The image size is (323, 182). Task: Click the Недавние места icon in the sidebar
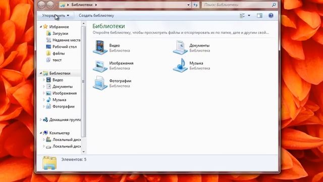tap(48, 40)
